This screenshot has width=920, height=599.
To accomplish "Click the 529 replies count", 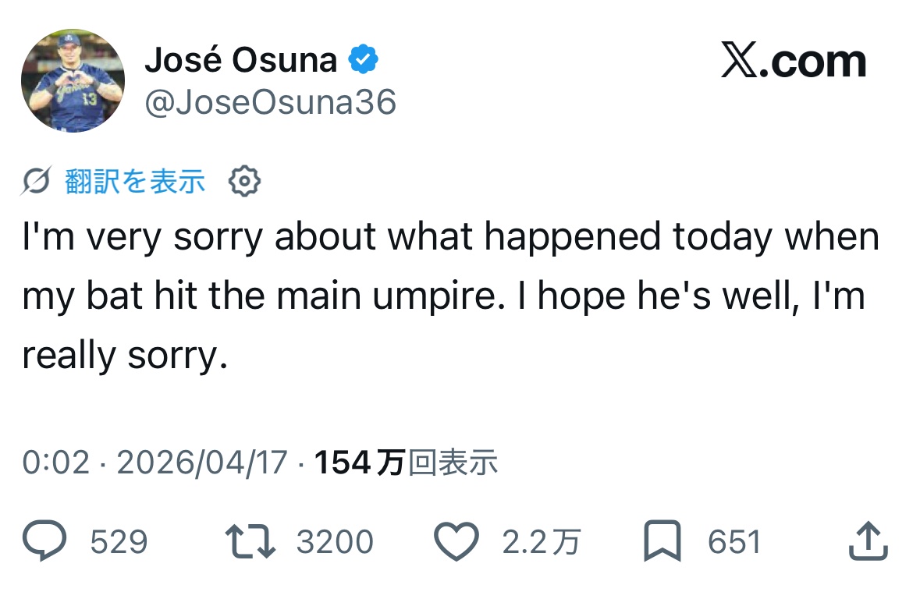I will [119, 542].
